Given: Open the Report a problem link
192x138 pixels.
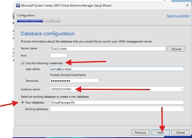Looking at the screenshot, I should (x=178, y=16).
